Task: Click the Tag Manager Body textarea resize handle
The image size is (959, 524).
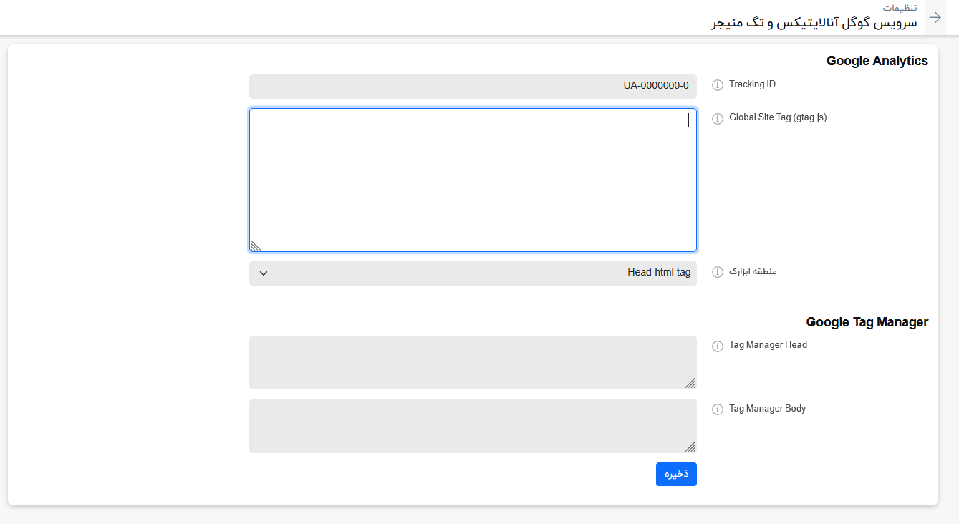Action: click(690, 447)
